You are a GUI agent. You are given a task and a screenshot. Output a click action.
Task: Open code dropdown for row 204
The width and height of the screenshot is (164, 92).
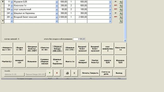pos(12,10)
